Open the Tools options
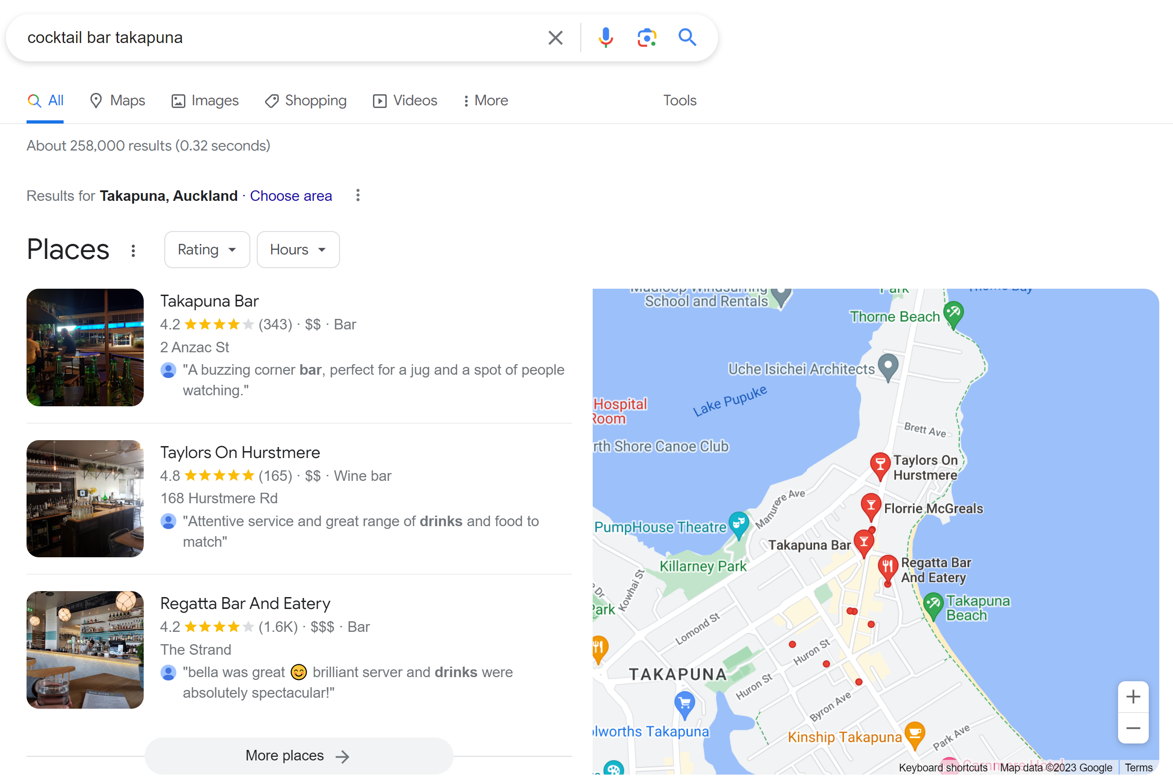This screenshot has width=1173, height=781. tap(679, 101)
